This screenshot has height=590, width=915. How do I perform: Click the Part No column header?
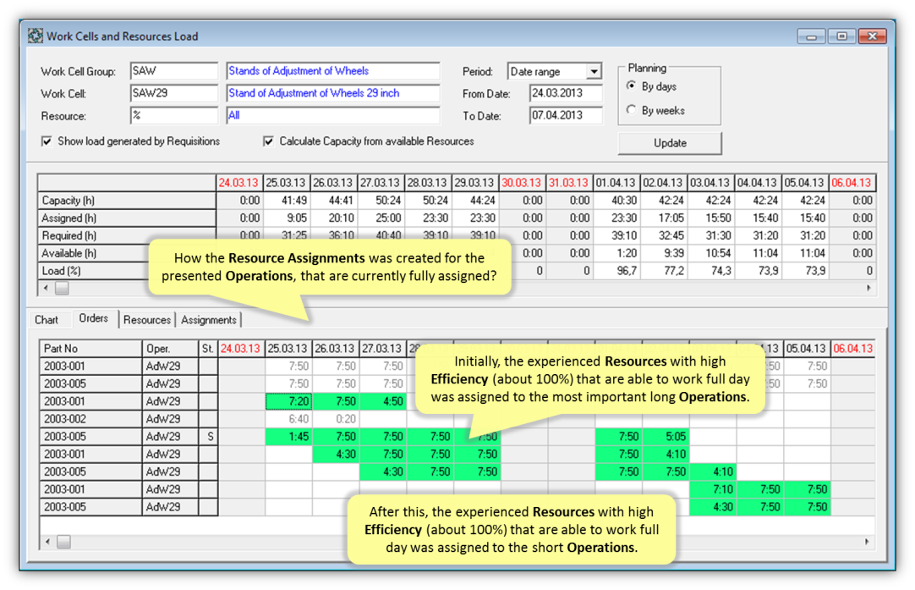91,349
